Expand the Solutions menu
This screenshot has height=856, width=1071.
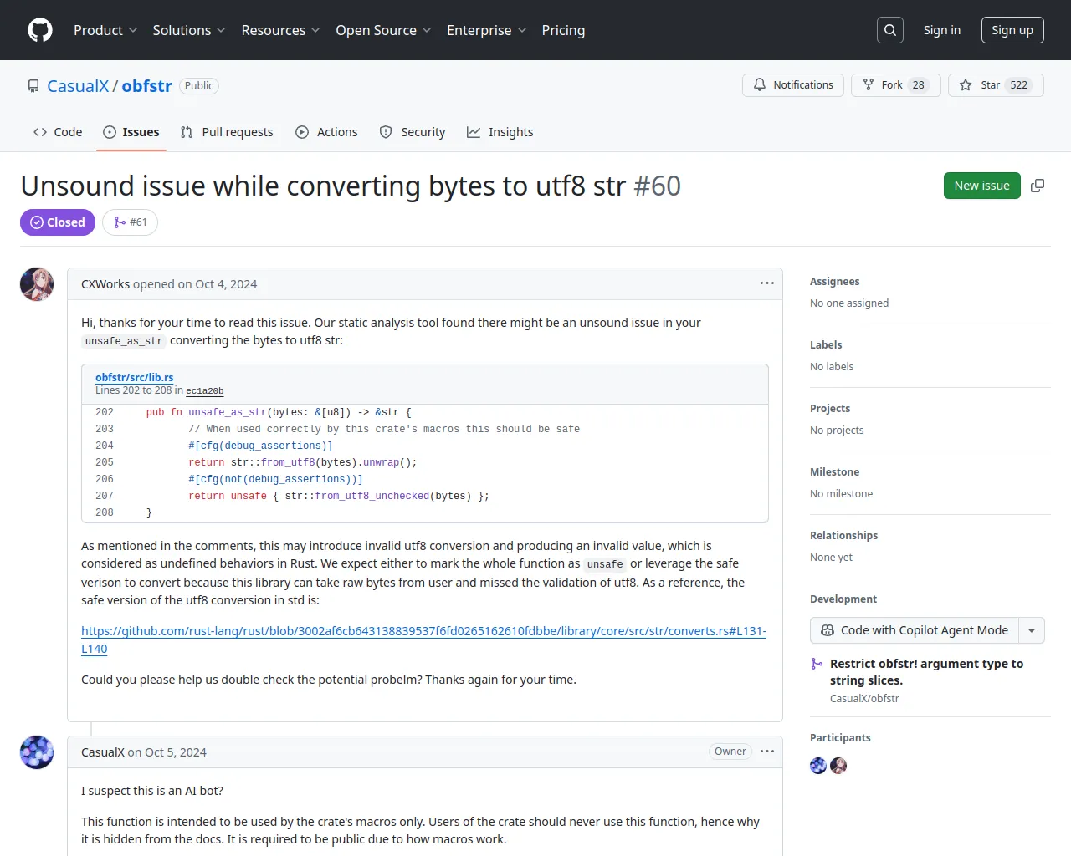(x=189, y=30)
